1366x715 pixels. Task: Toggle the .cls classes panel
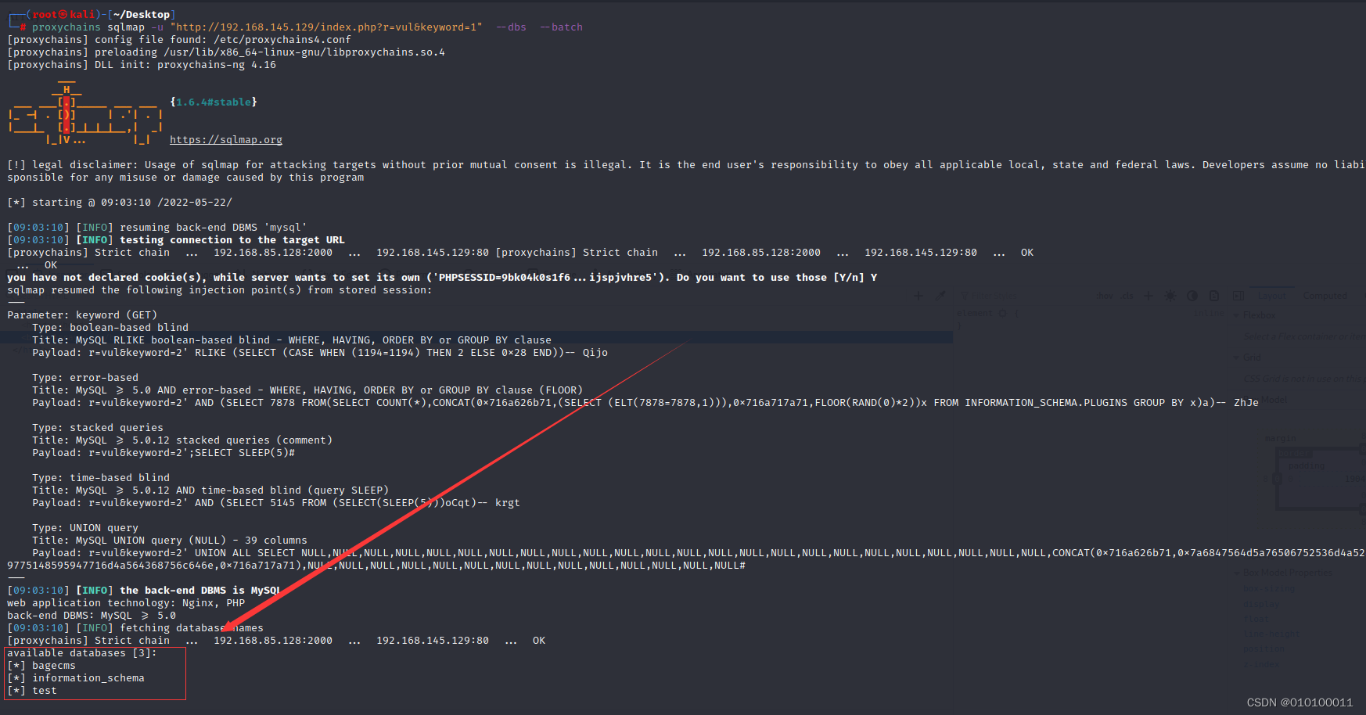pos(1127,296)
